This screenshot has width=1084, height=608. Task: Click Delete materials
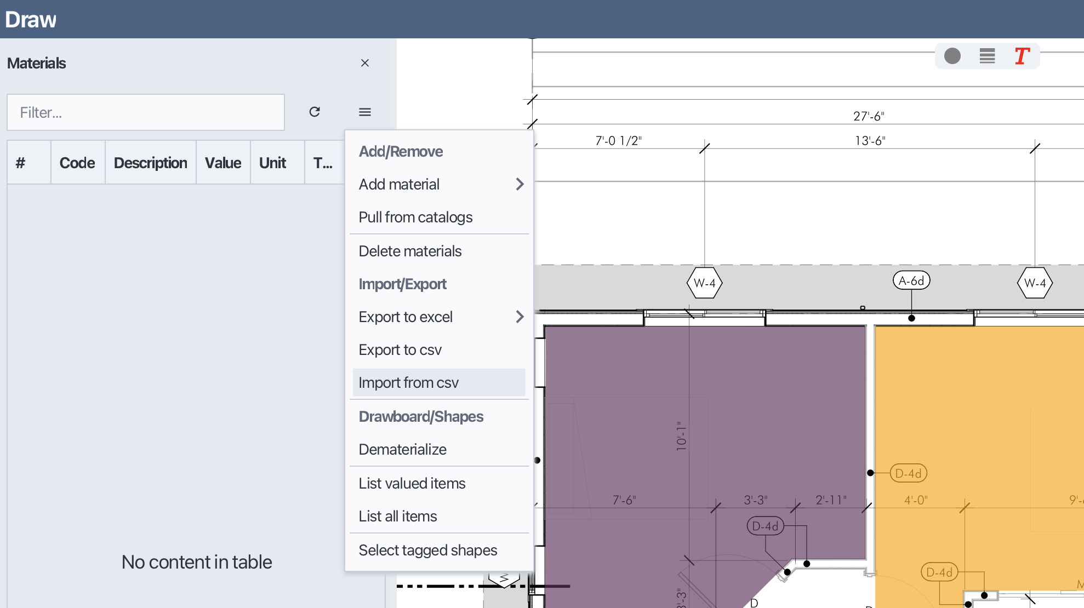point(410,250)
